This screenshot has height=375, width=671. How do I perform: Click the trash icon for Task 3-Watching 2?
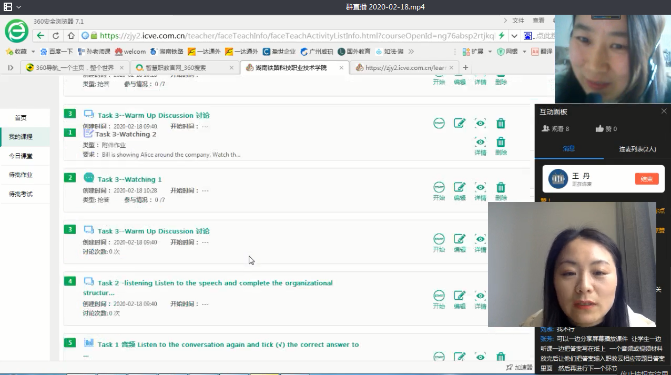(x=501, y=142)
